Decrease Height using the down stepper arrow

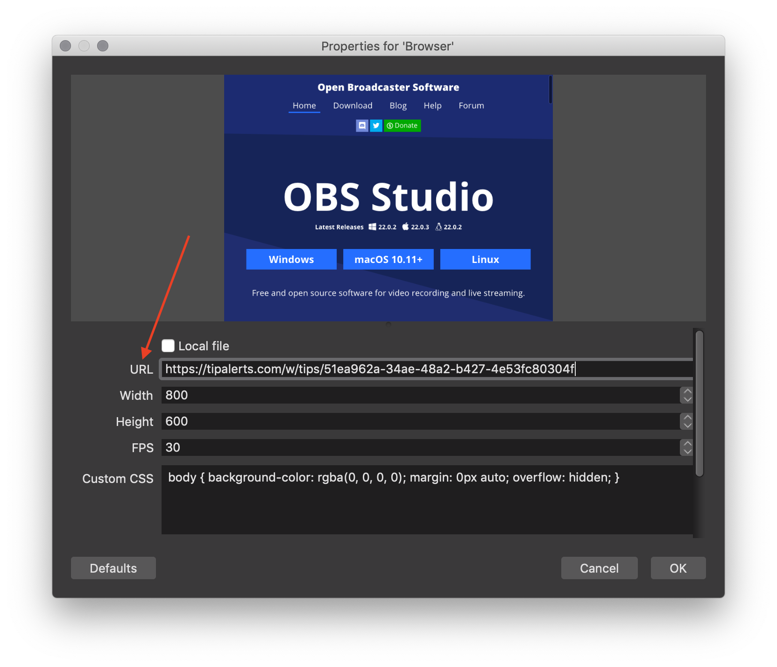(x=687, y=425)
